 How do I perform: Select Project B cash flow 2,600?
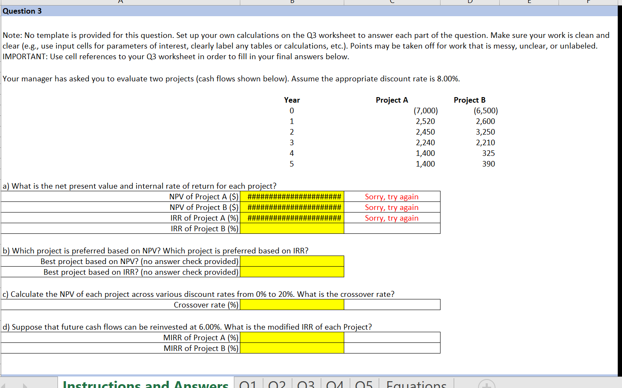pos(485,121)
